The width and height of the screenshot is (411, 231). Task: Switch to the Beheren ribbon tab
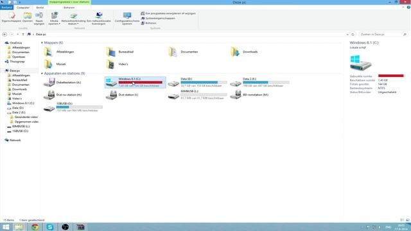tap(69, 8)
